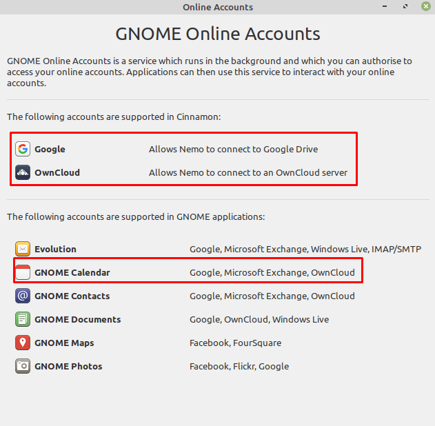
Task: Click 'Facebook, Flickr, Google' text
Action: coord(239,366)
